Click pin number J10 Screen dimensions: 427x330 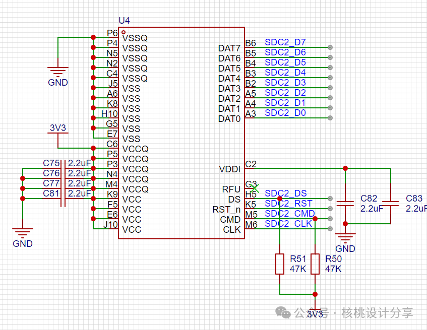[x=110, y=224]
